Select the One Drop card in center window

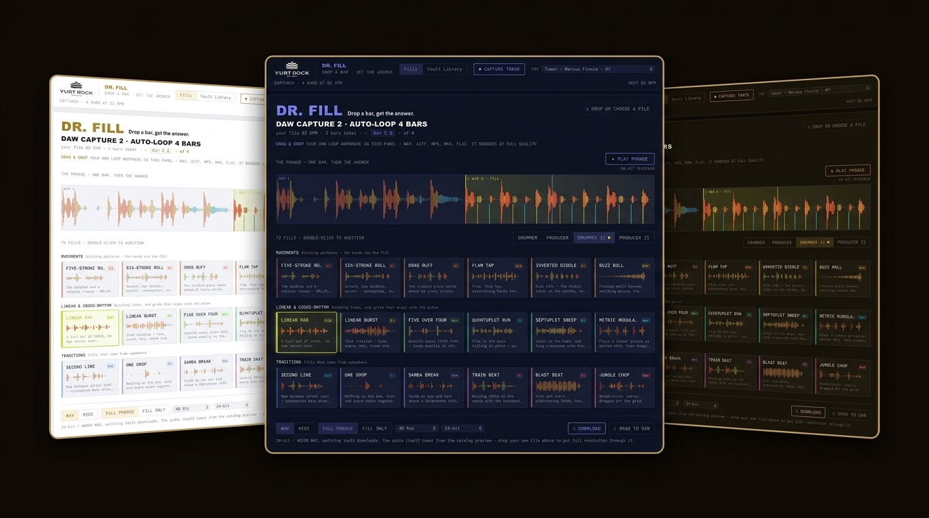[x=371, y=388]
